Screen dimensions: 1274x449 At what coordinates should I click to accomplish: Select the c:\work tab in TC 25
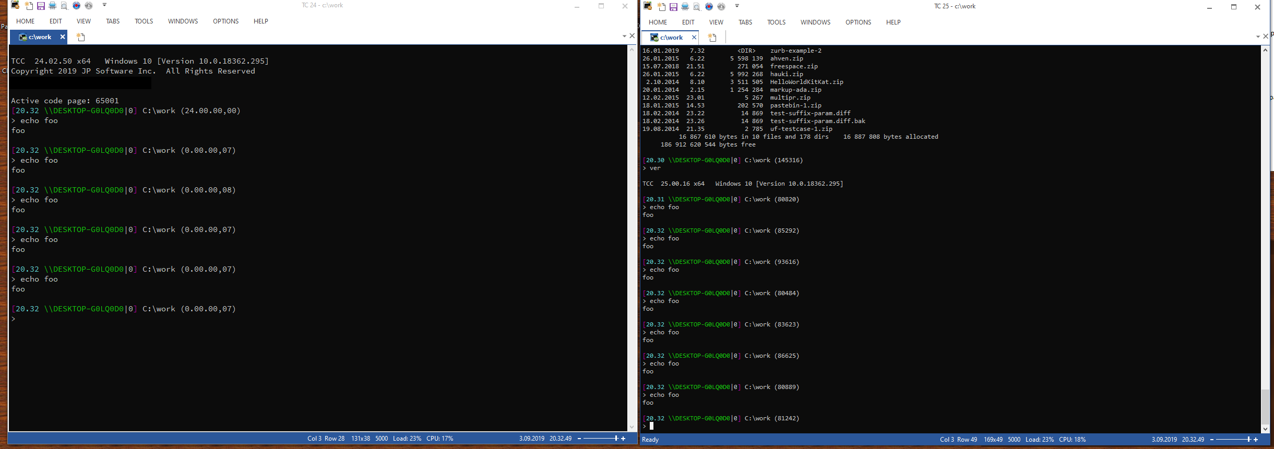coord(671,38)
